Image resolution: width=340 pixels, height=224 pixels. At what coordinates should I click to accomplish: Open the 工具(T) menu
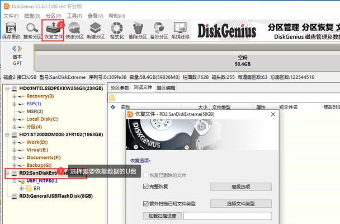(x=74, y=16)
